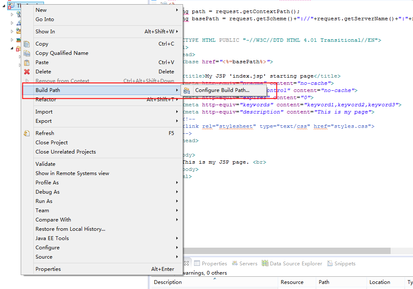413x289 pixels.
Task: Select Show in Remote Systems view
Action: click(x=72, y=173)
